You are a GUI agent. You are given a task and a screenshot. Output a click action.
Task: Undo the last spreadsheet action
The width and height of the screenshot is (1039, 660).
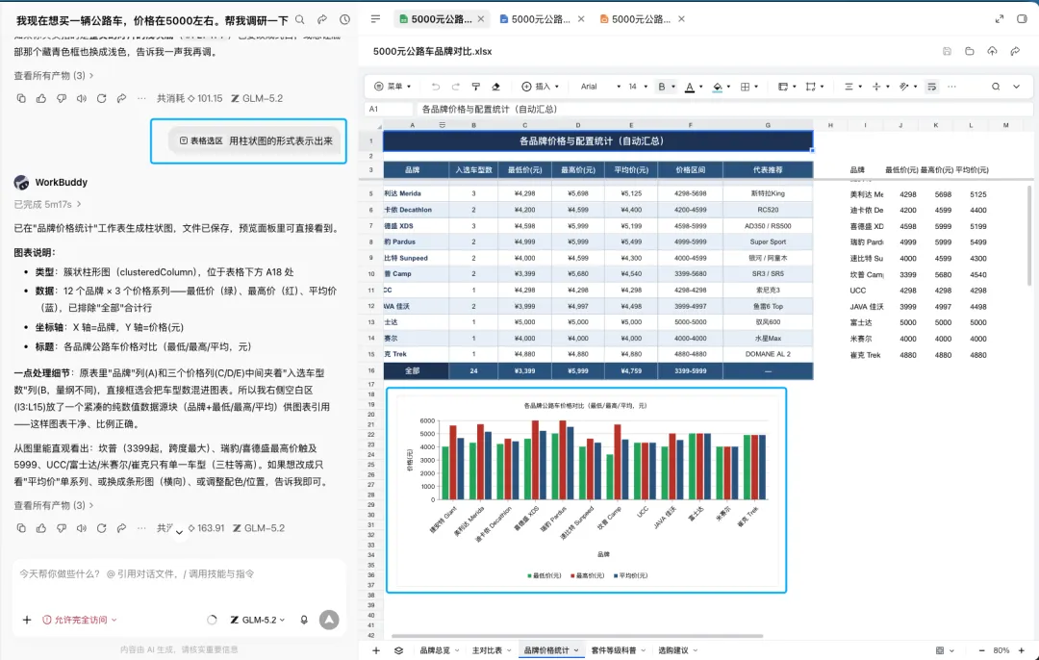click(436, 87)
